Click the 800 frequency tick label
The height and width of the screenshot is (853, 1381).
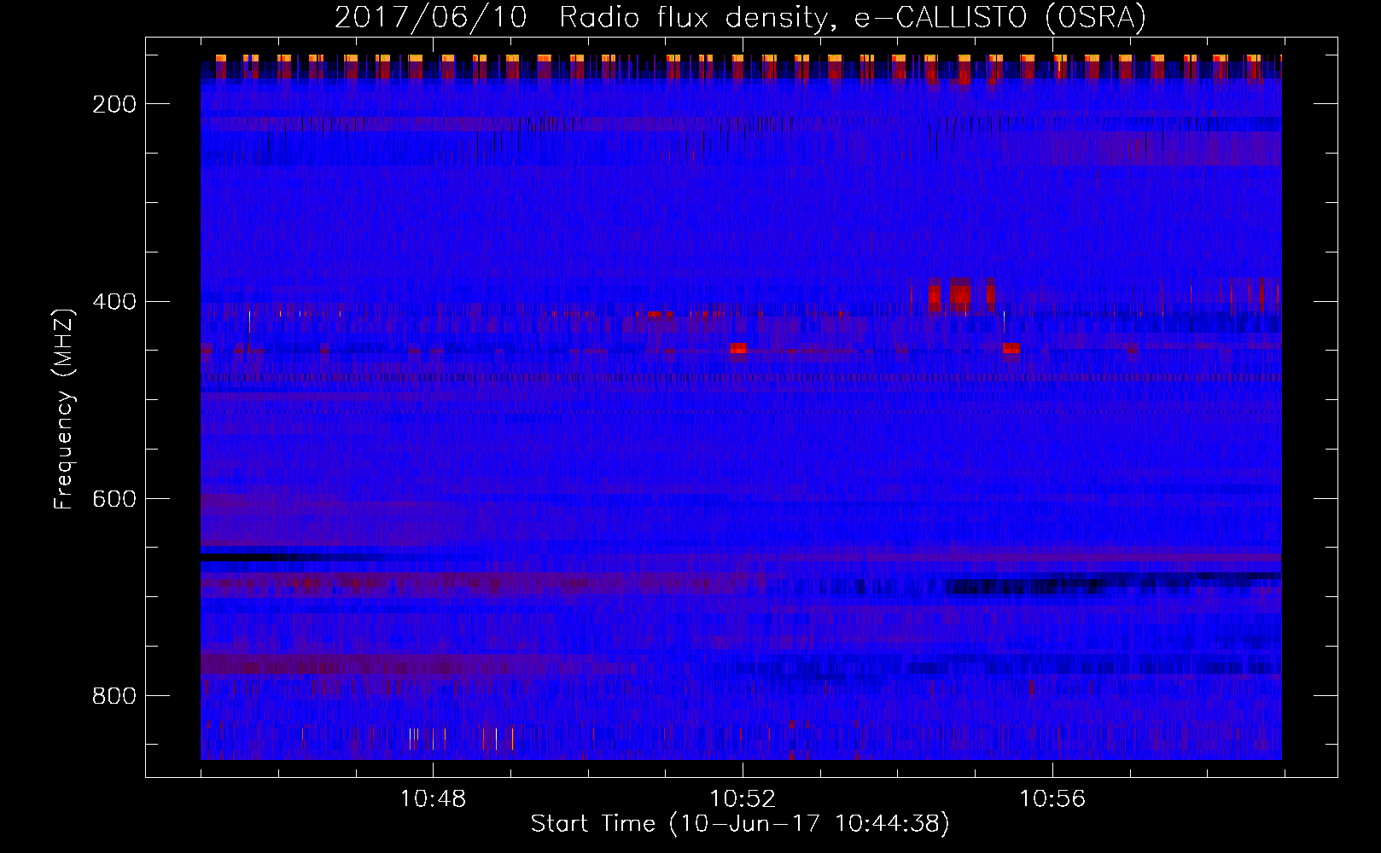114,696
